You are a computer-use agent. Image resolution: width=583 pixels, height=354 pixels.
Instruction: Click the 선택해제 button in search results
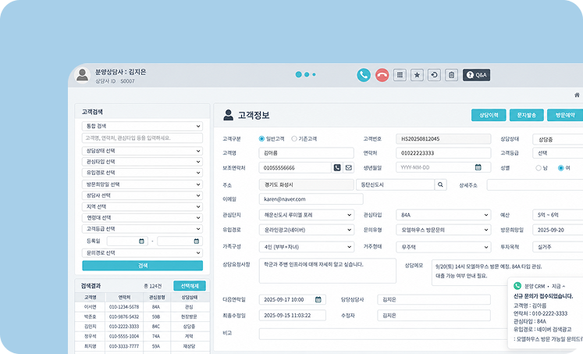click(190, 286)
